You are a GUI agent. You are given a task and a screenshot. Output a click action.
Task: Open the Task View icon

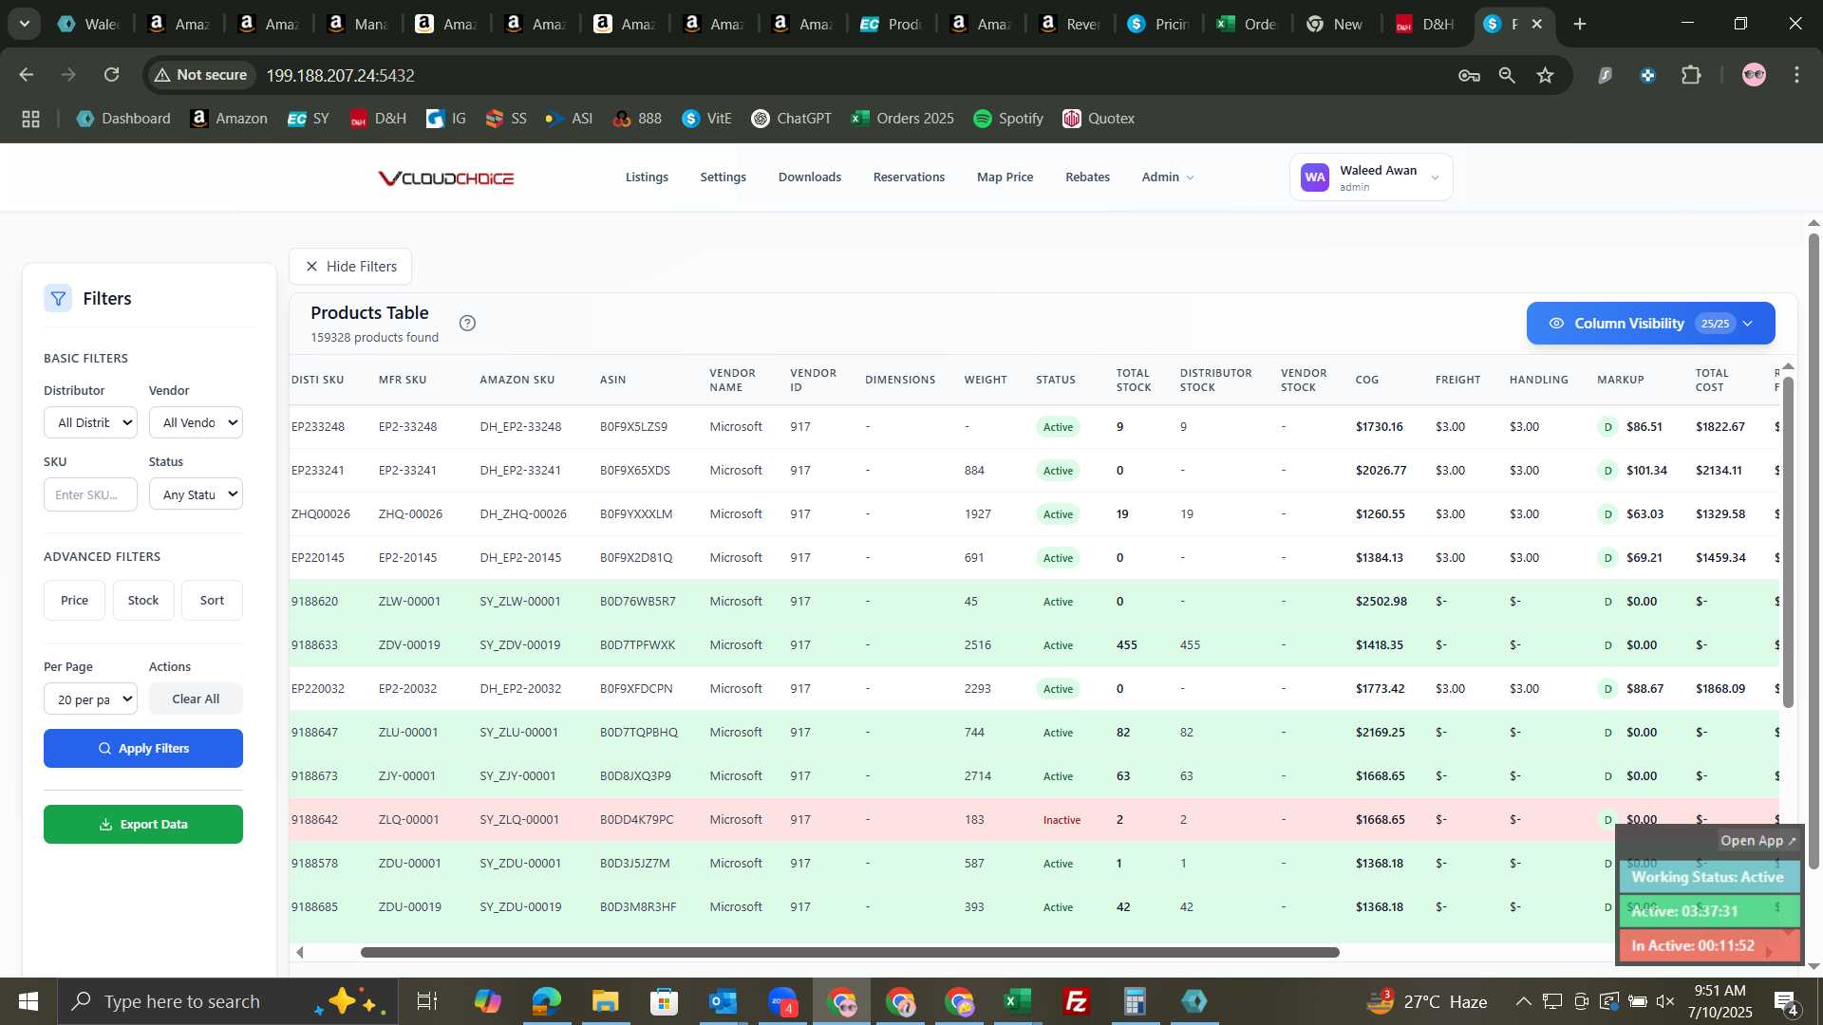point(427,1001)
